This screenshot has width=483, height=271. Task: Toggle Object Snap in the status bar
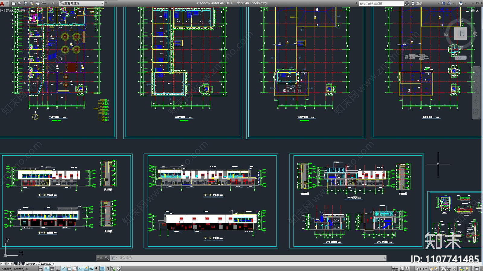click(x=69, y=269)
